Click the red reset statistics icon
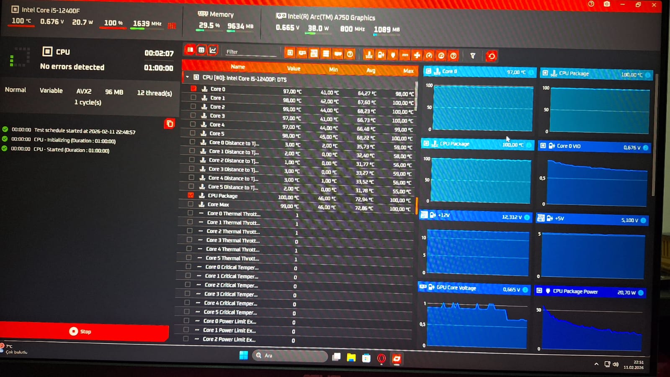Viewport: 670px width, 377px height. [x=492, y=56]
